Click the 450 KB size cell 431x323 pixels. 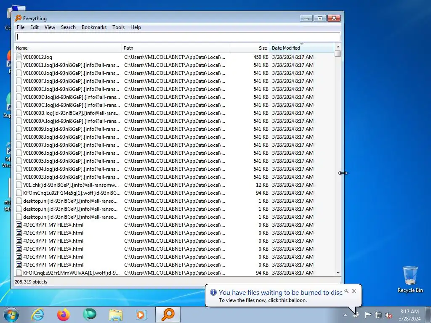pos(261,57)
